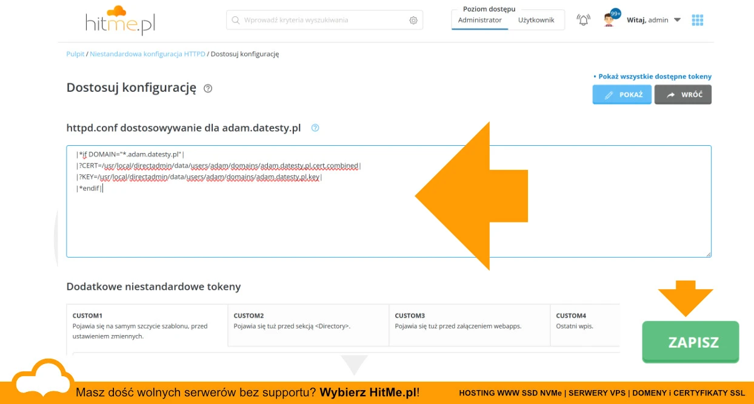Click the magnifier icon in search box
Viewport: 754px width, 404px height.
(235, 20)
